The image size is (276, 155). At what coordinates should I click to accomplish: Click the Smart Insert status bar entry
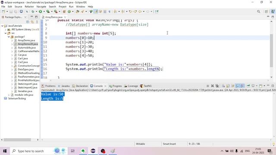(x=169, y=144)
